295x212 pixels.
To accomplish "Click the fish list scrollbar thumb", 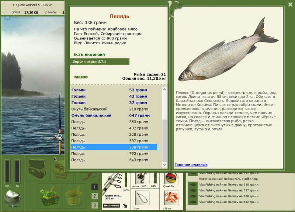I will point(164,140).
